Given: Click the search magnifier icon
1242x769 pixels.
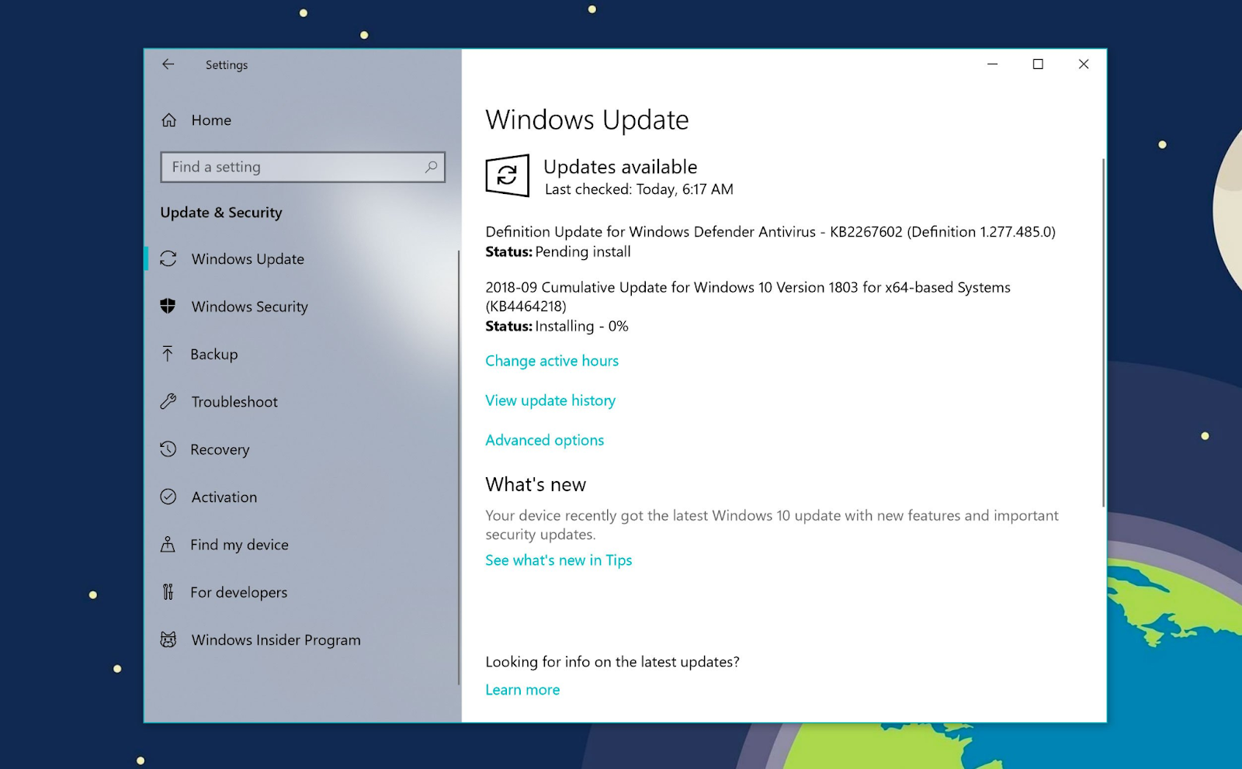Looking at the screenshot, I should (431, 167).
